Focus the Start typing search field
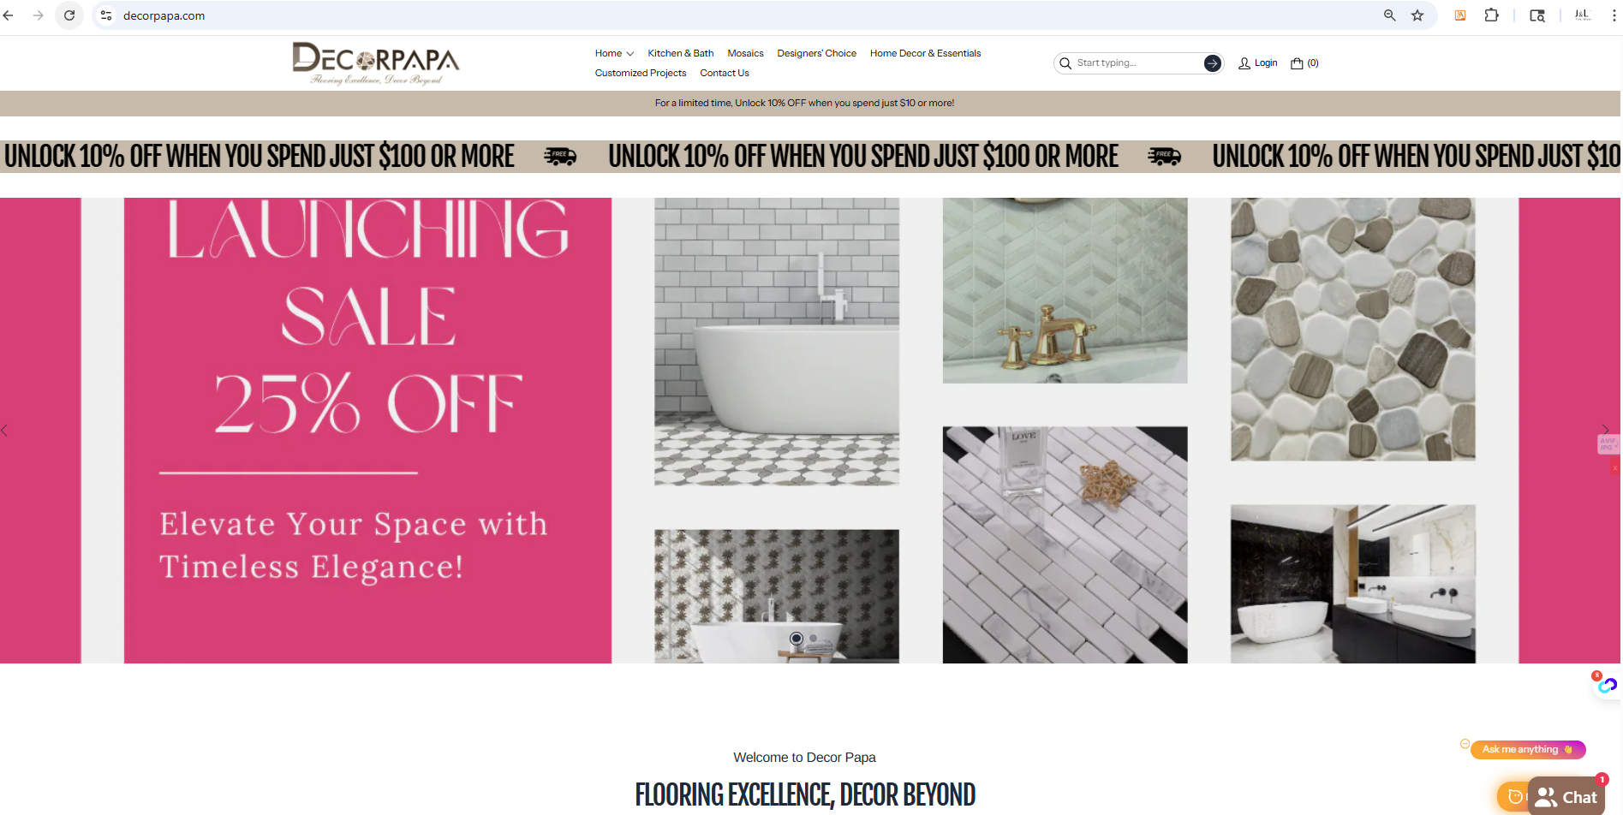Image resolution: width=1623 pixels, height=815 pixels. point(1137,63)
